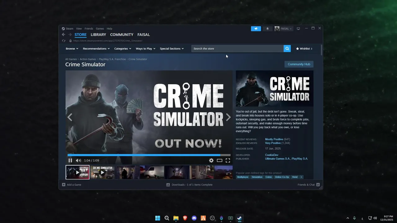Click the Downloads icon in bottom bar

point(168,185)
